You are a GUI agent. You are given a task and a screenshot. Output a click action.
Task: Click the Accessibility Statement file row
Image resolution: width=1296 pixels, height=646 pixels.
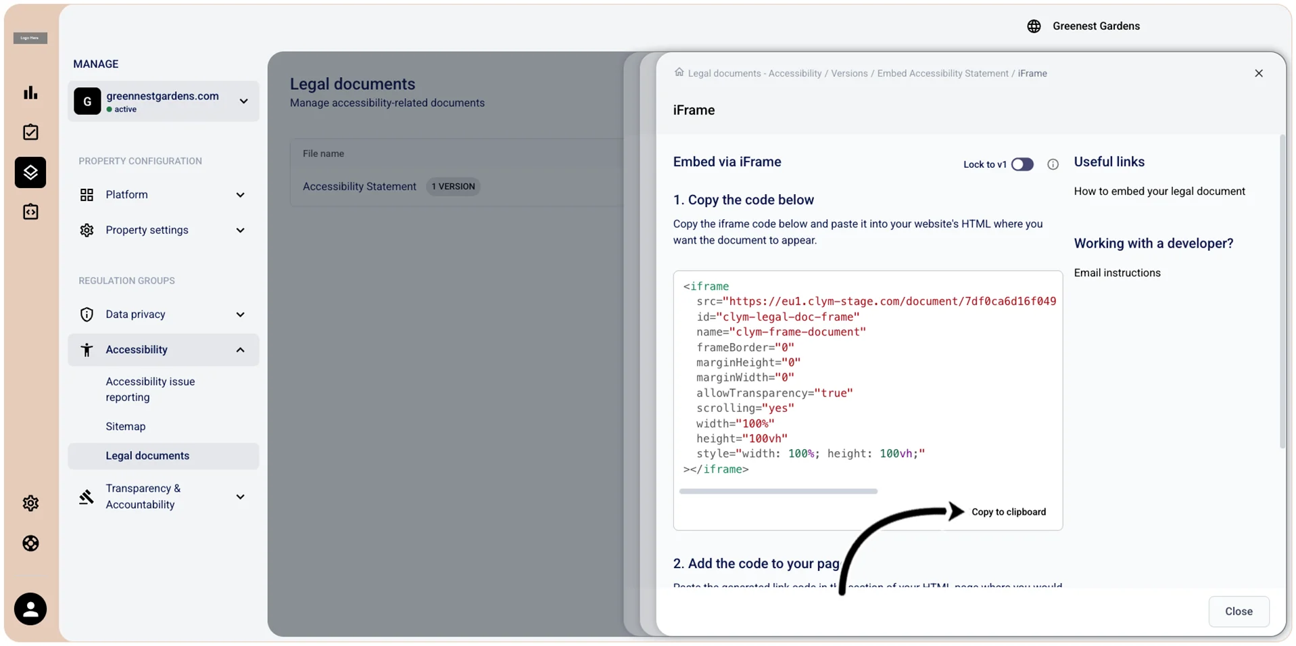(x=458, y=187)
